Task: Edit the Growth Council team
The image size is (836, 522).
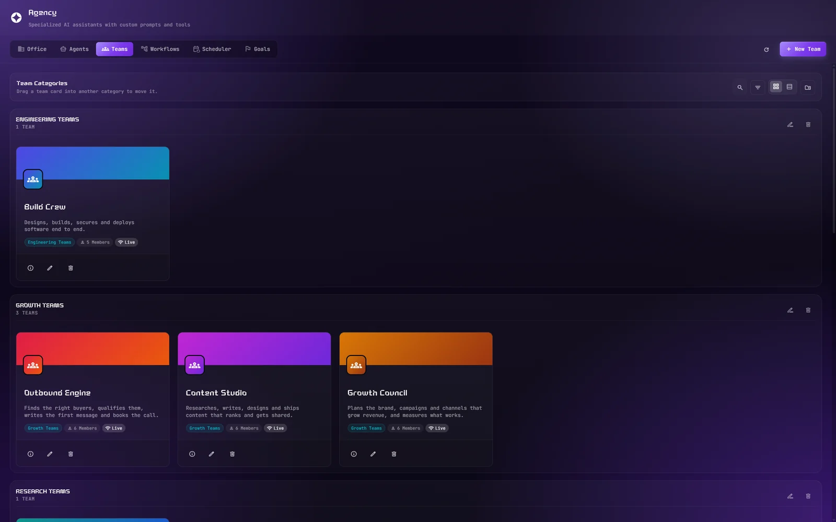Action: click(373, 454)
